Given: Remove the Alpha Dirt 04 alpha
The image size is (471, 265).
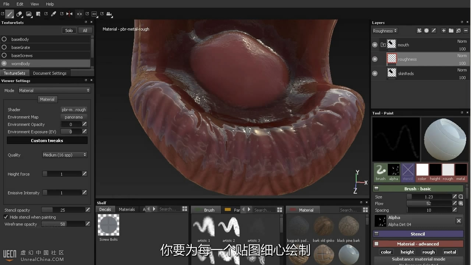Looking at the screenshot, I should (x=459, y=221).
